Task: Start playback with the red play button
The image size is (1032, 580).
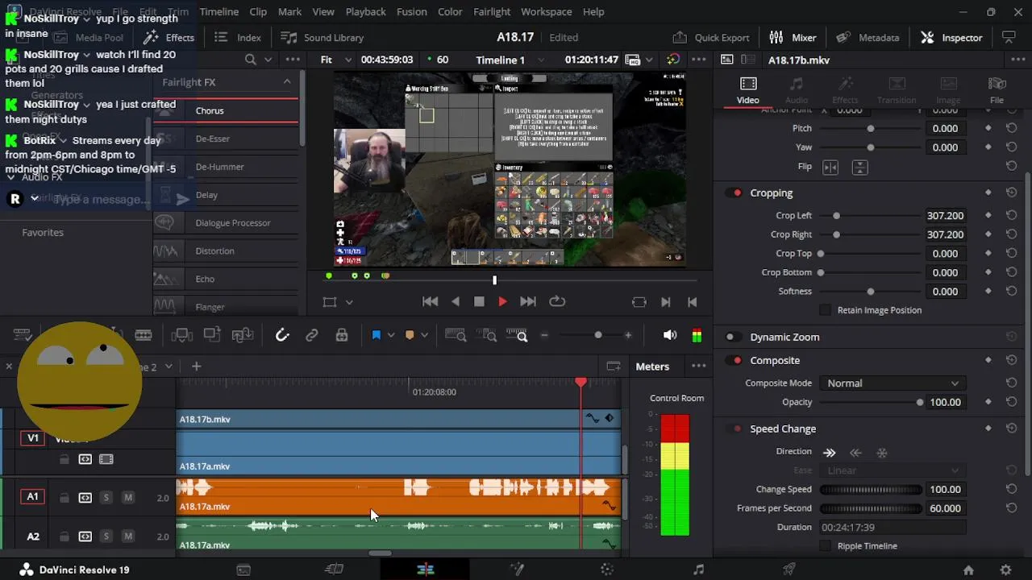Action: [x=502, y=301]
